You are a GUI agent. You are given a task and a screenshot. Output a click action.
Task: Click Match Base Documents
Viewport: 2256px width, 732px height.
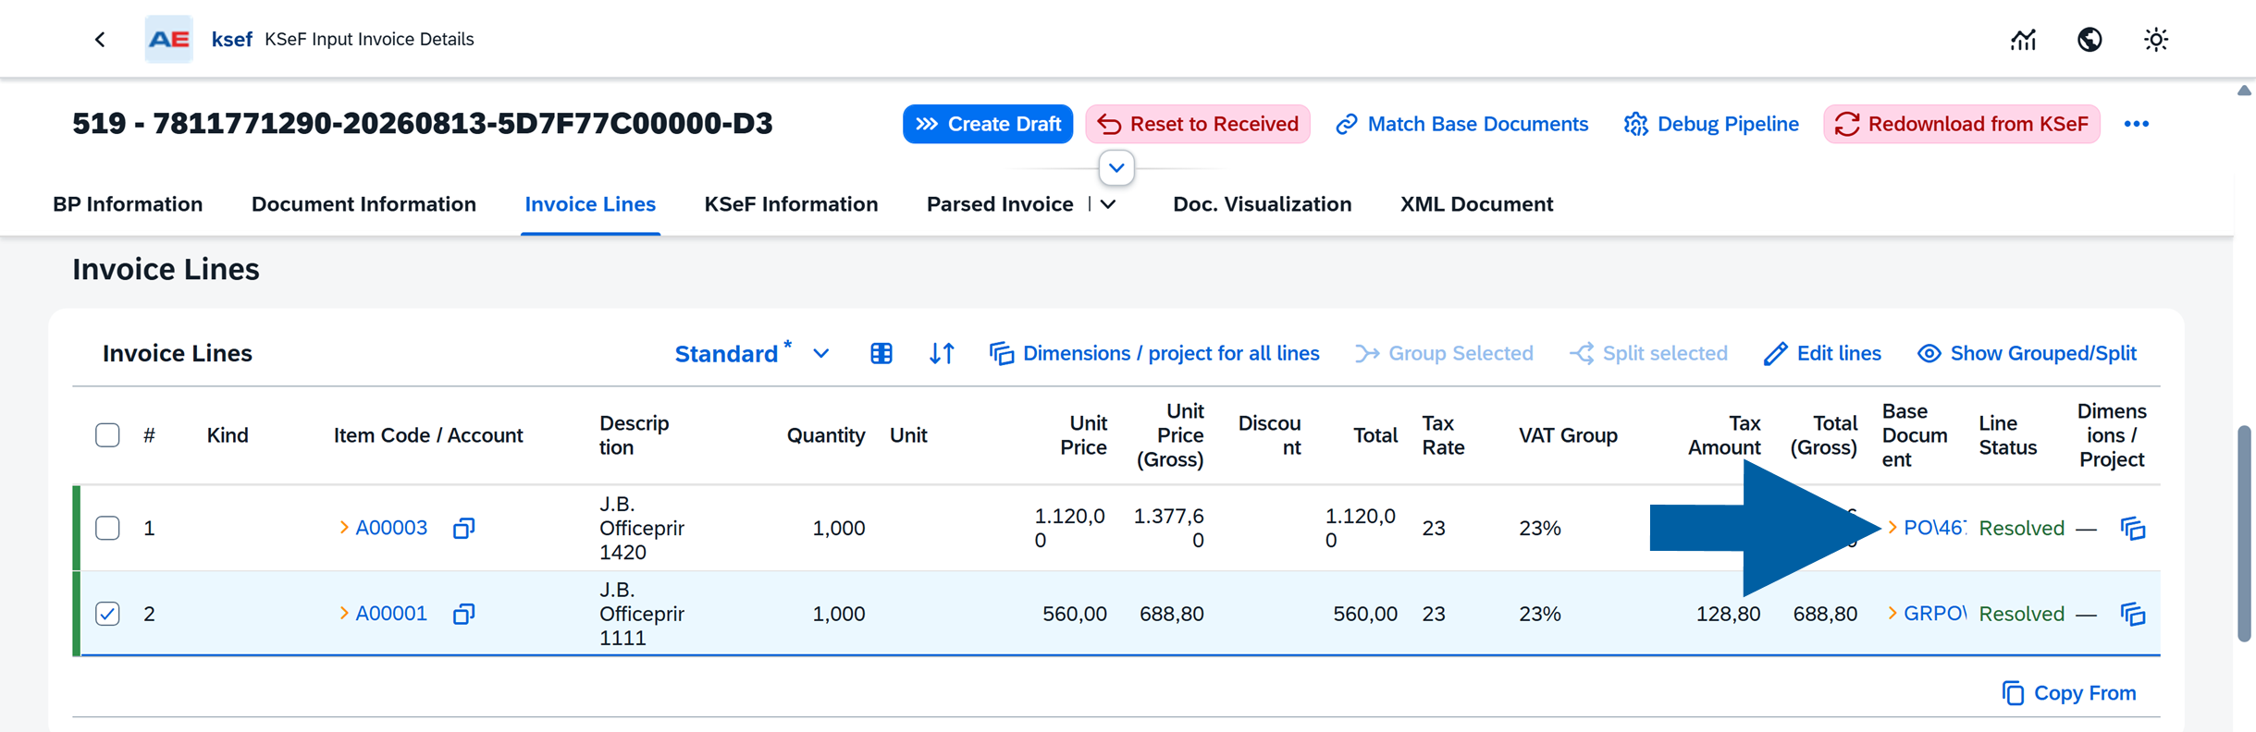[1461, 124]
